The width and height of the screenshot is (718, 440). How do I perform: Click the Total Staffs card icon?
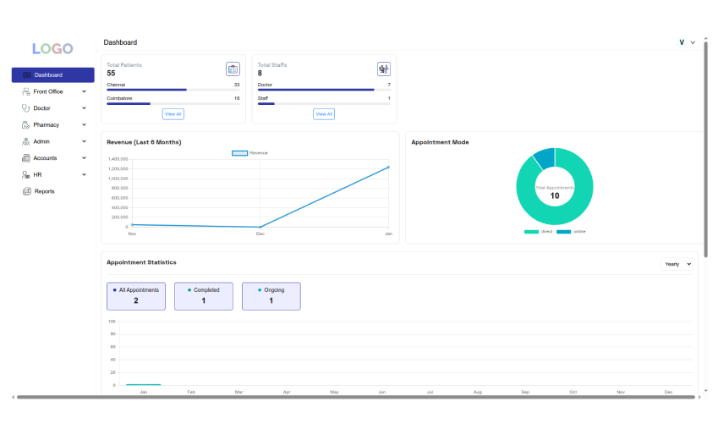point(383,69)
